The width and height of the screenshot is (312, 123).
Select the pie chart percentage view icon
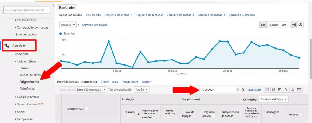click(273, 90)
